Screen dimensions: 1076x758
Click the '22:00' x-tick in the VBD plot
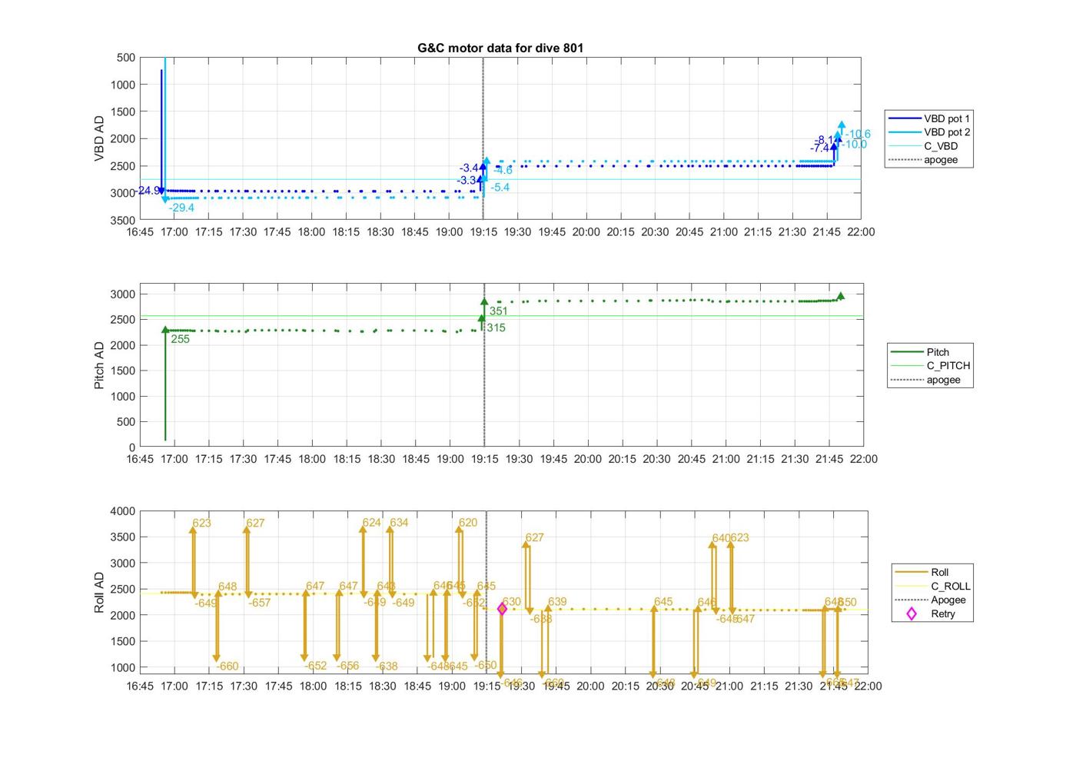pyautogui.click(x=861, y=232)
